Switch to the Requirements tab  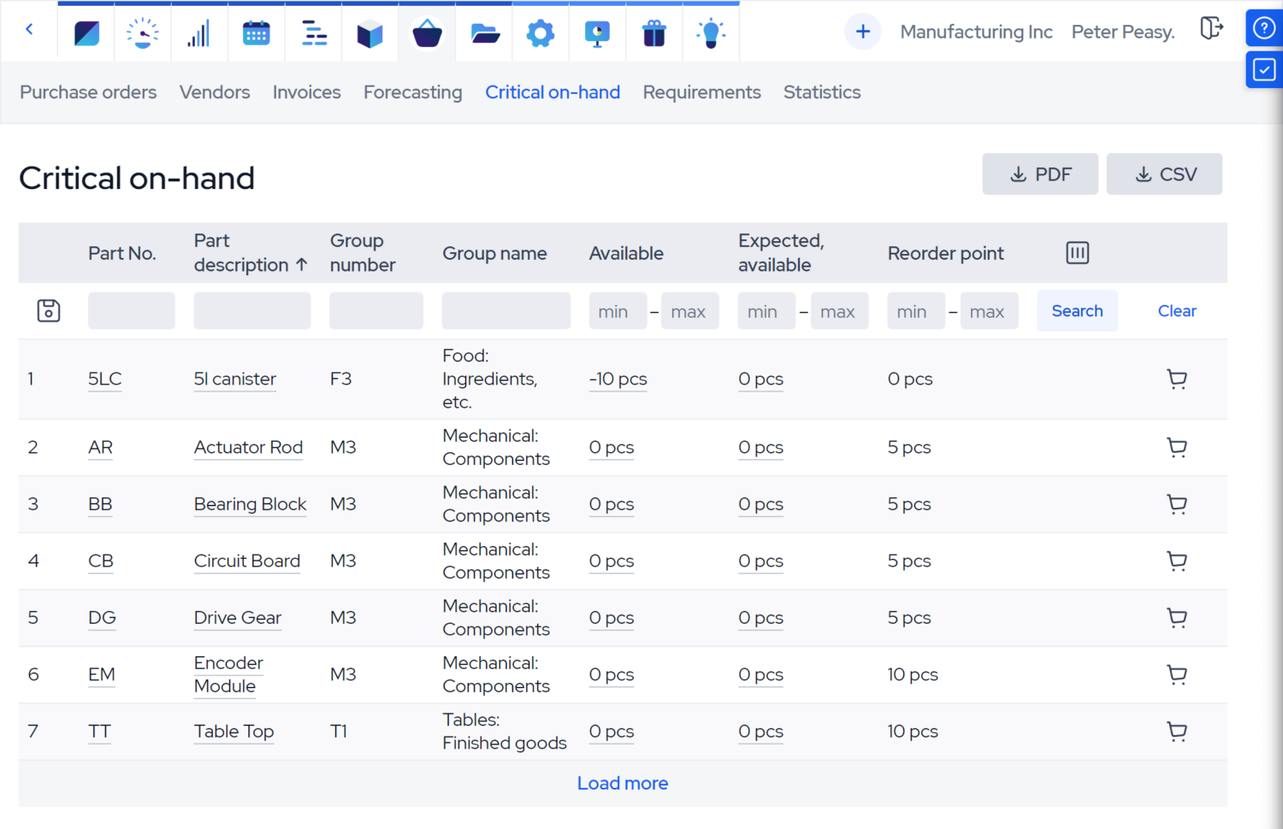tap(701, 92)
